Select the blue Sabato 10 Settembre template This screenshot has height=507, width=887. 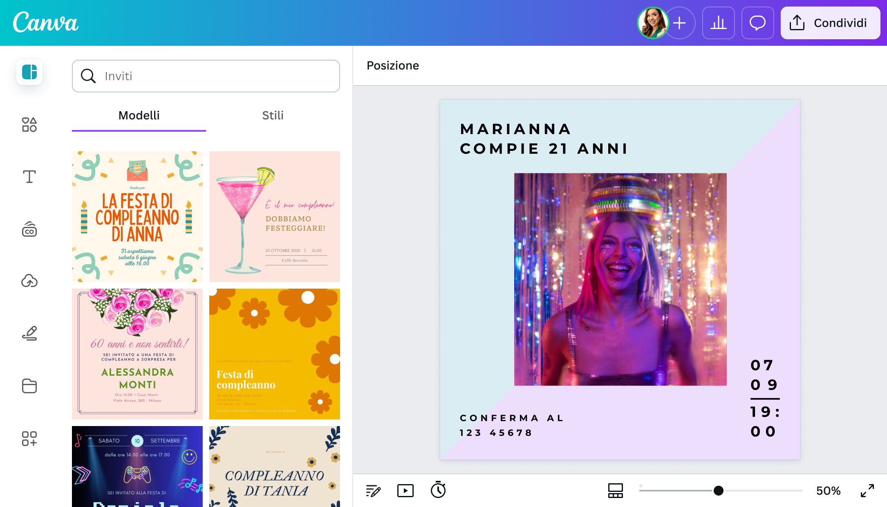tap(137, 467)
